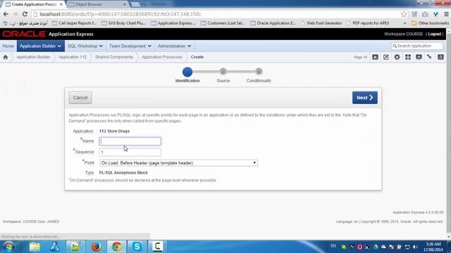Open Oracle Application E... bookmark
The width and height of the screenshot is (451, 253).
click(x=273, y=23)
